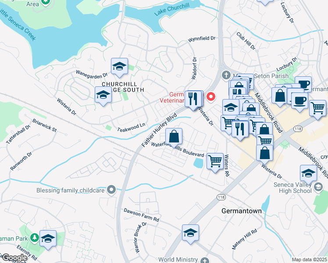Click the Blessing family childcare marker

111,190
